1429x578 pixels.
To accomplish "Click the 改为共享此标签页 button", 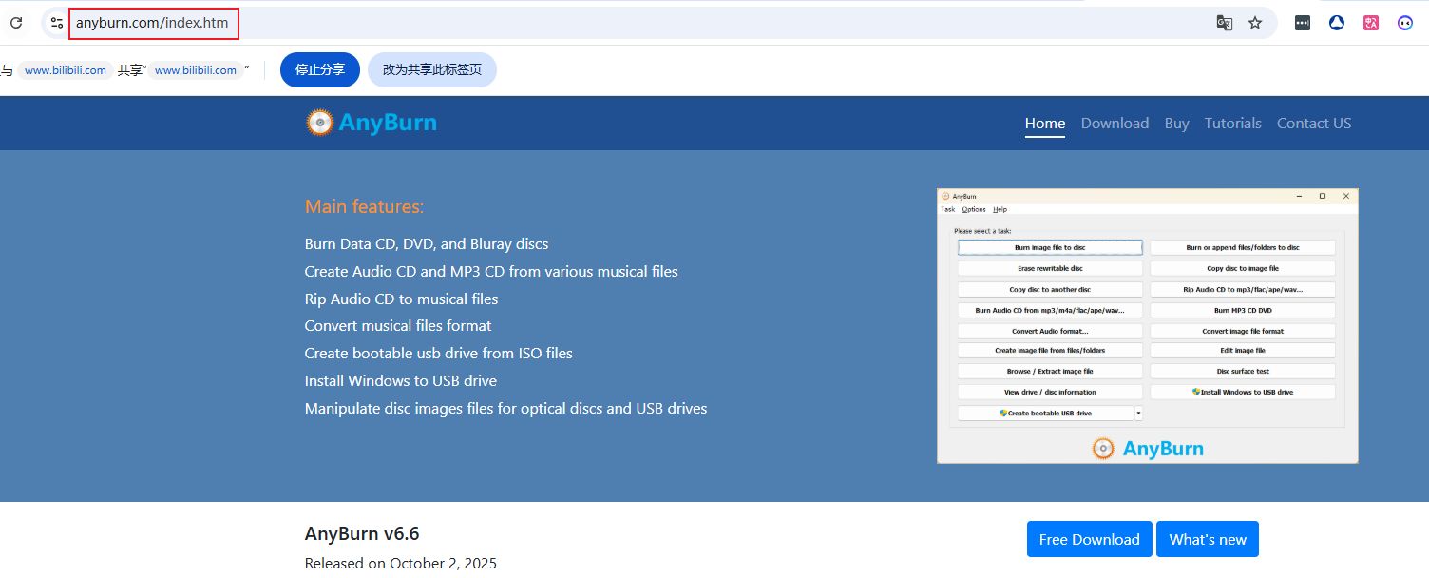I will pyautogui.click(x=431, y=69).
